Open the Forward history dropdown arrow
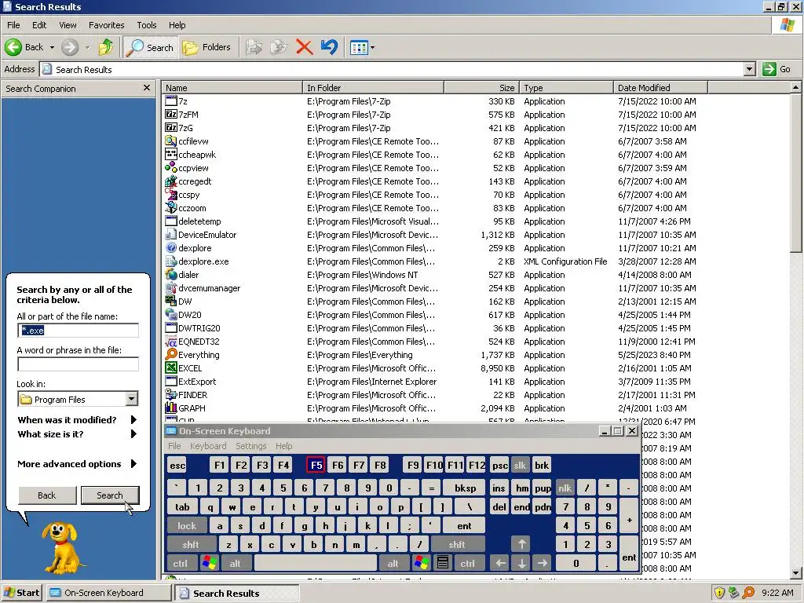This screenshot has width=804, height=603. pos(87,47)
